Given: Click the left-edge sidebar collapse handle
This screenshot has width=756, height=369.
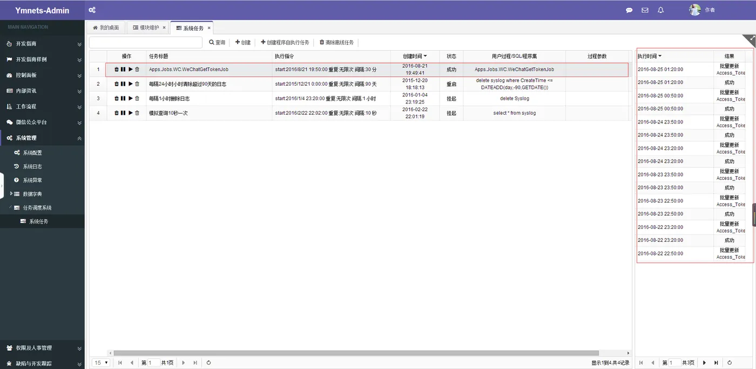Looking at the screenshot, I should 2,186.
